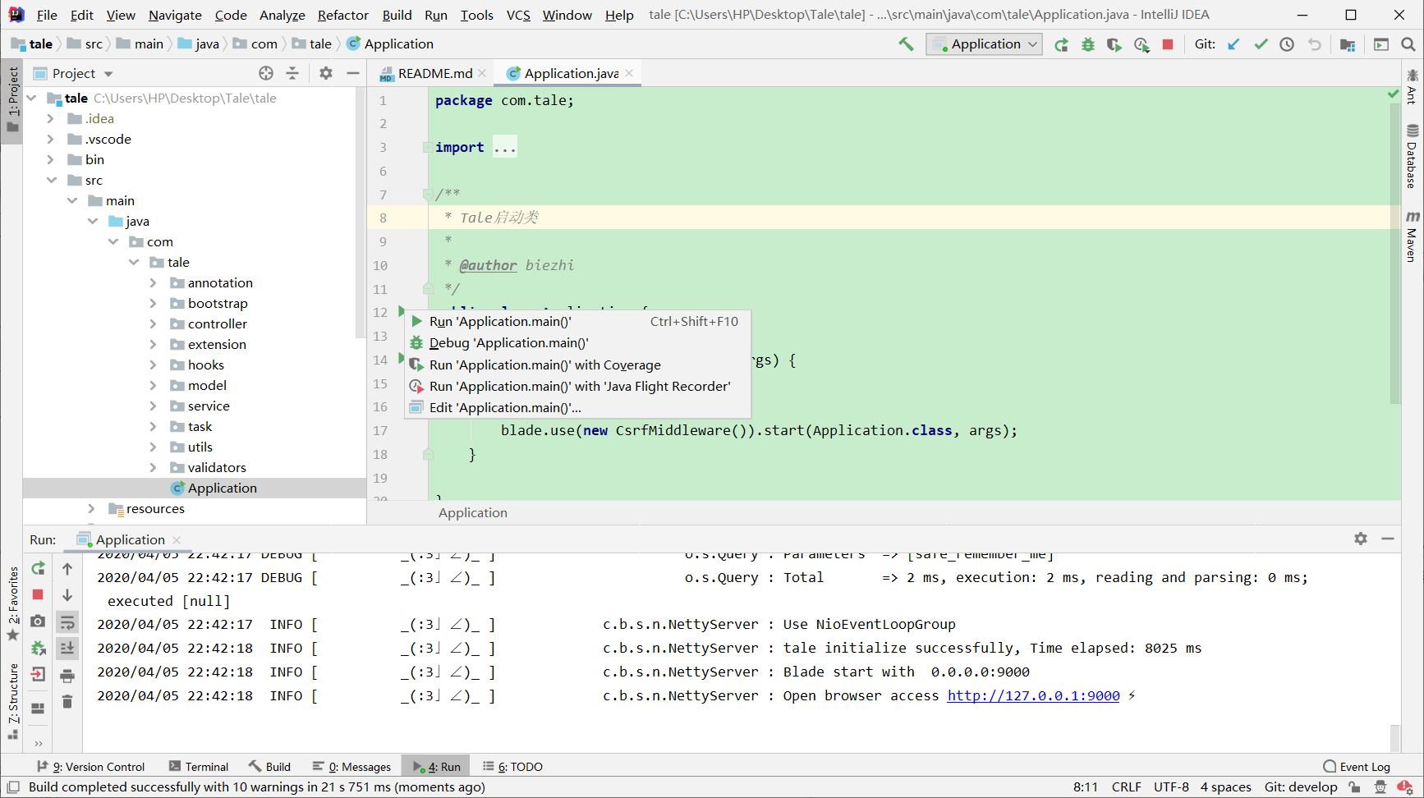Viewport: 1424px width, 798px height.
Task: Expand the folded import statement
Action: 426,148
